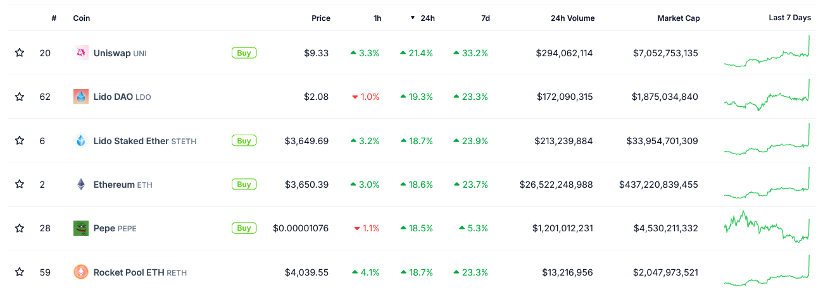Favorite Uniswap with the star icon
823x292 pixels.
(20, 53)
